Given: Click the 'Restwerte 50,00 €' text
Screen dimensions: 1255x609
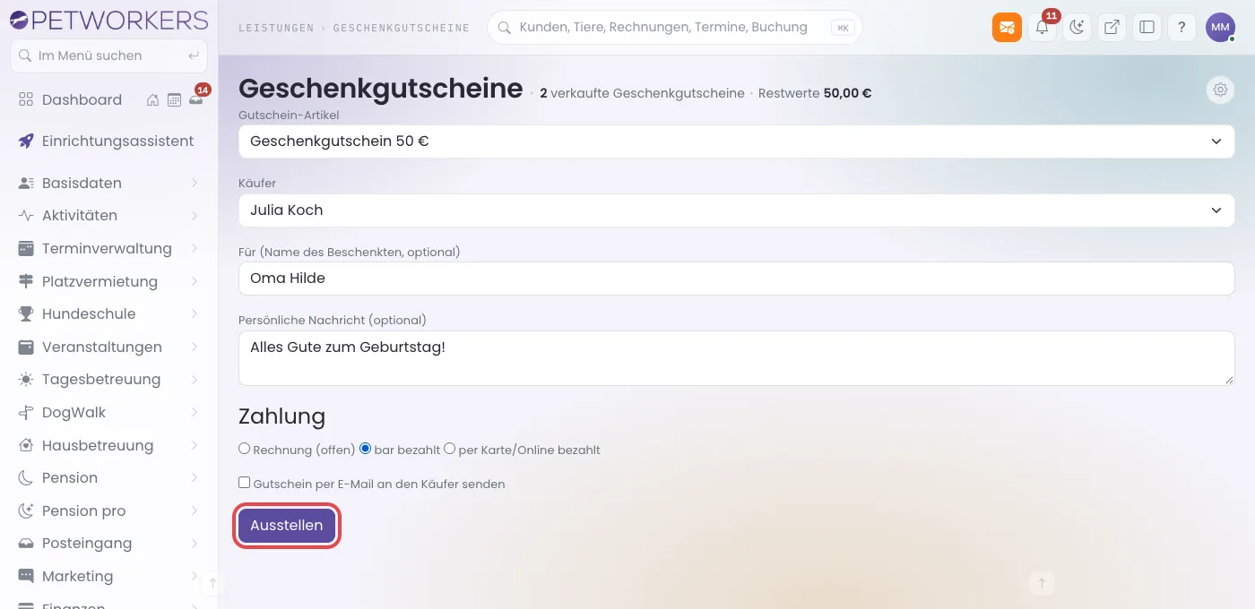Looking at the screenshot, I should click(x=815, y=93).
